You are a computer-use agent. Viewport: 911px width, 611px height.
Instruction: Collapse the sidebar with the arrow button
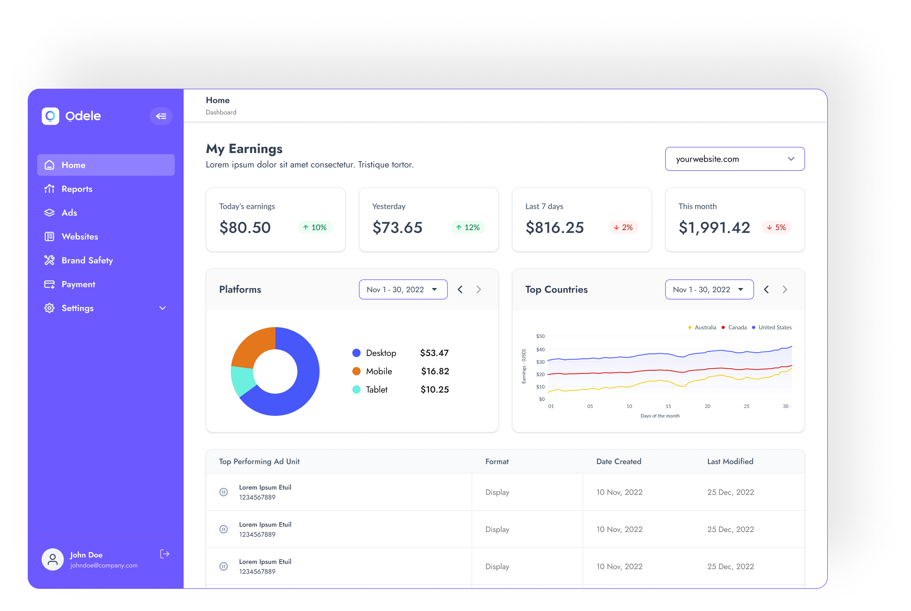(x=161, y=116)
